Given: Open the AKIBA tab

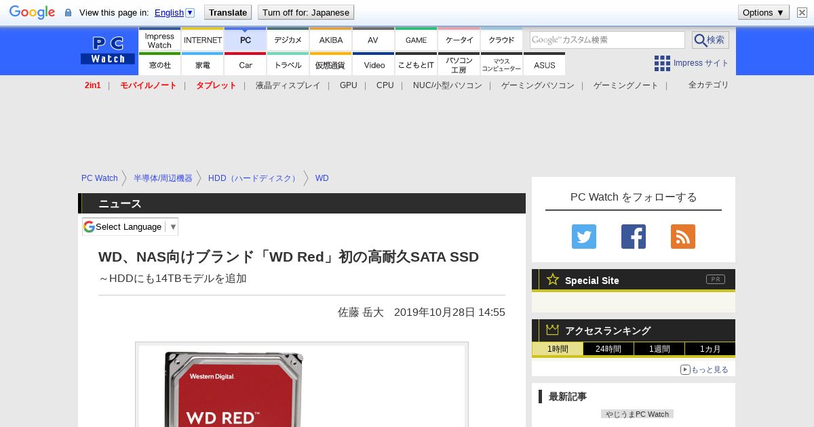Looking at the screenshot, I should [x=331, y=39].
